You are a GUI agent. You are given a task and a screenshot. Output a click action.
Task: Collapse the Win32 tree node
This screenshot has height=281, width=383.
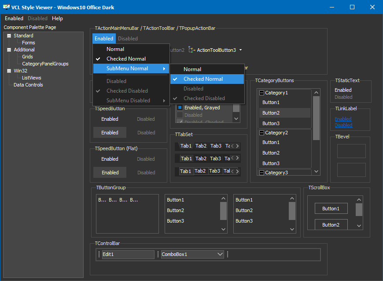[x=9, y=71]
